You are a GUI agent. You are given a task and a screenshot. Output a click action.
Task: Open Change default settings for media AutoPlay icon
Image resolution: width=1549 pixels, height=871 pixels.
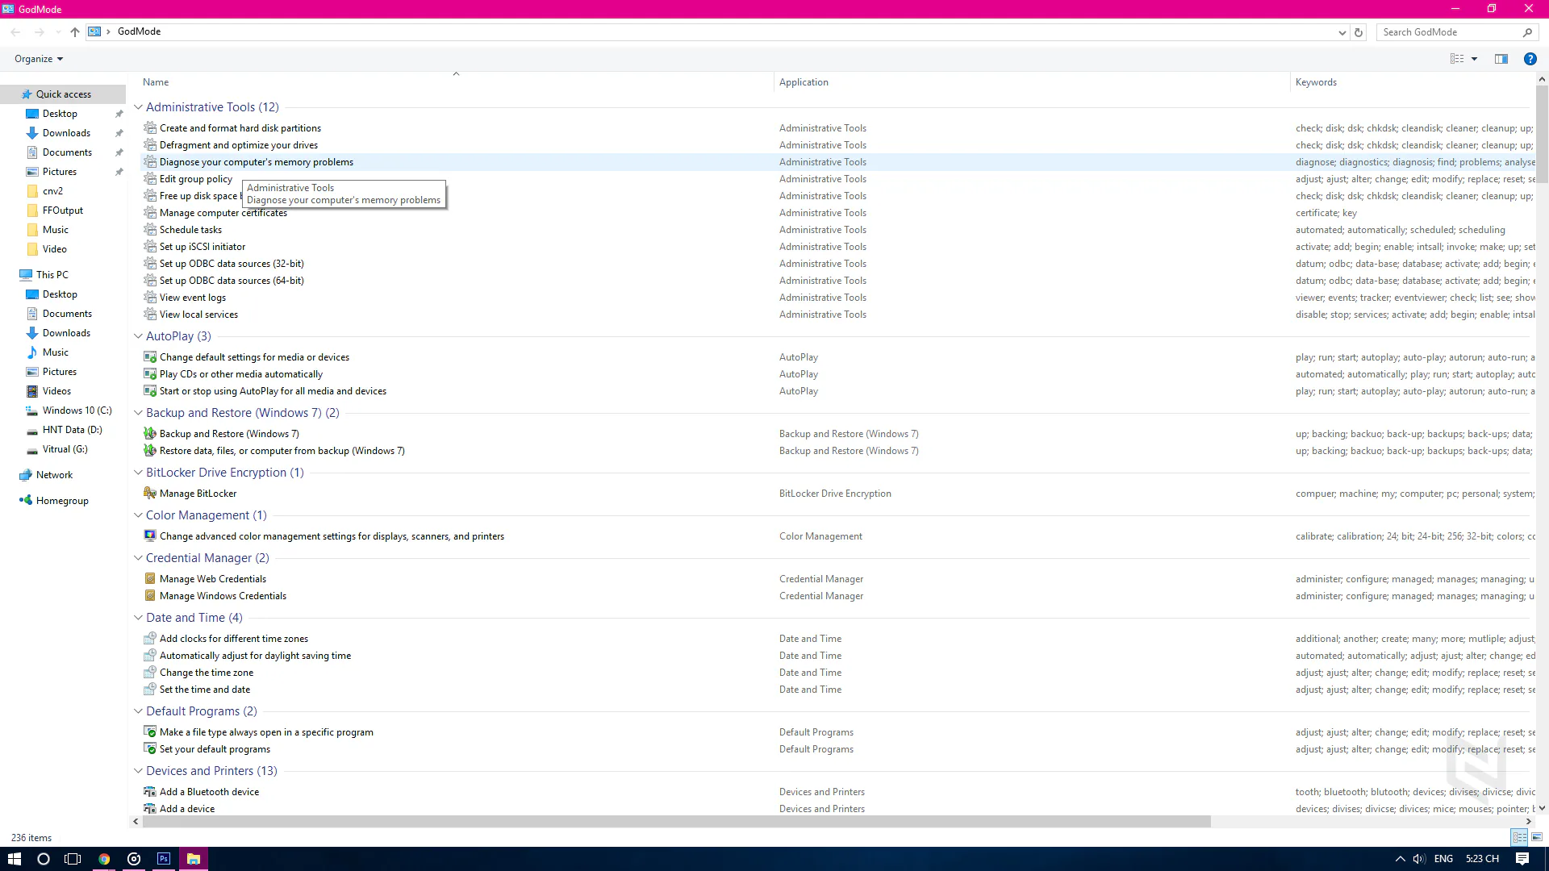pyautogui.click(x=150, y=357)
